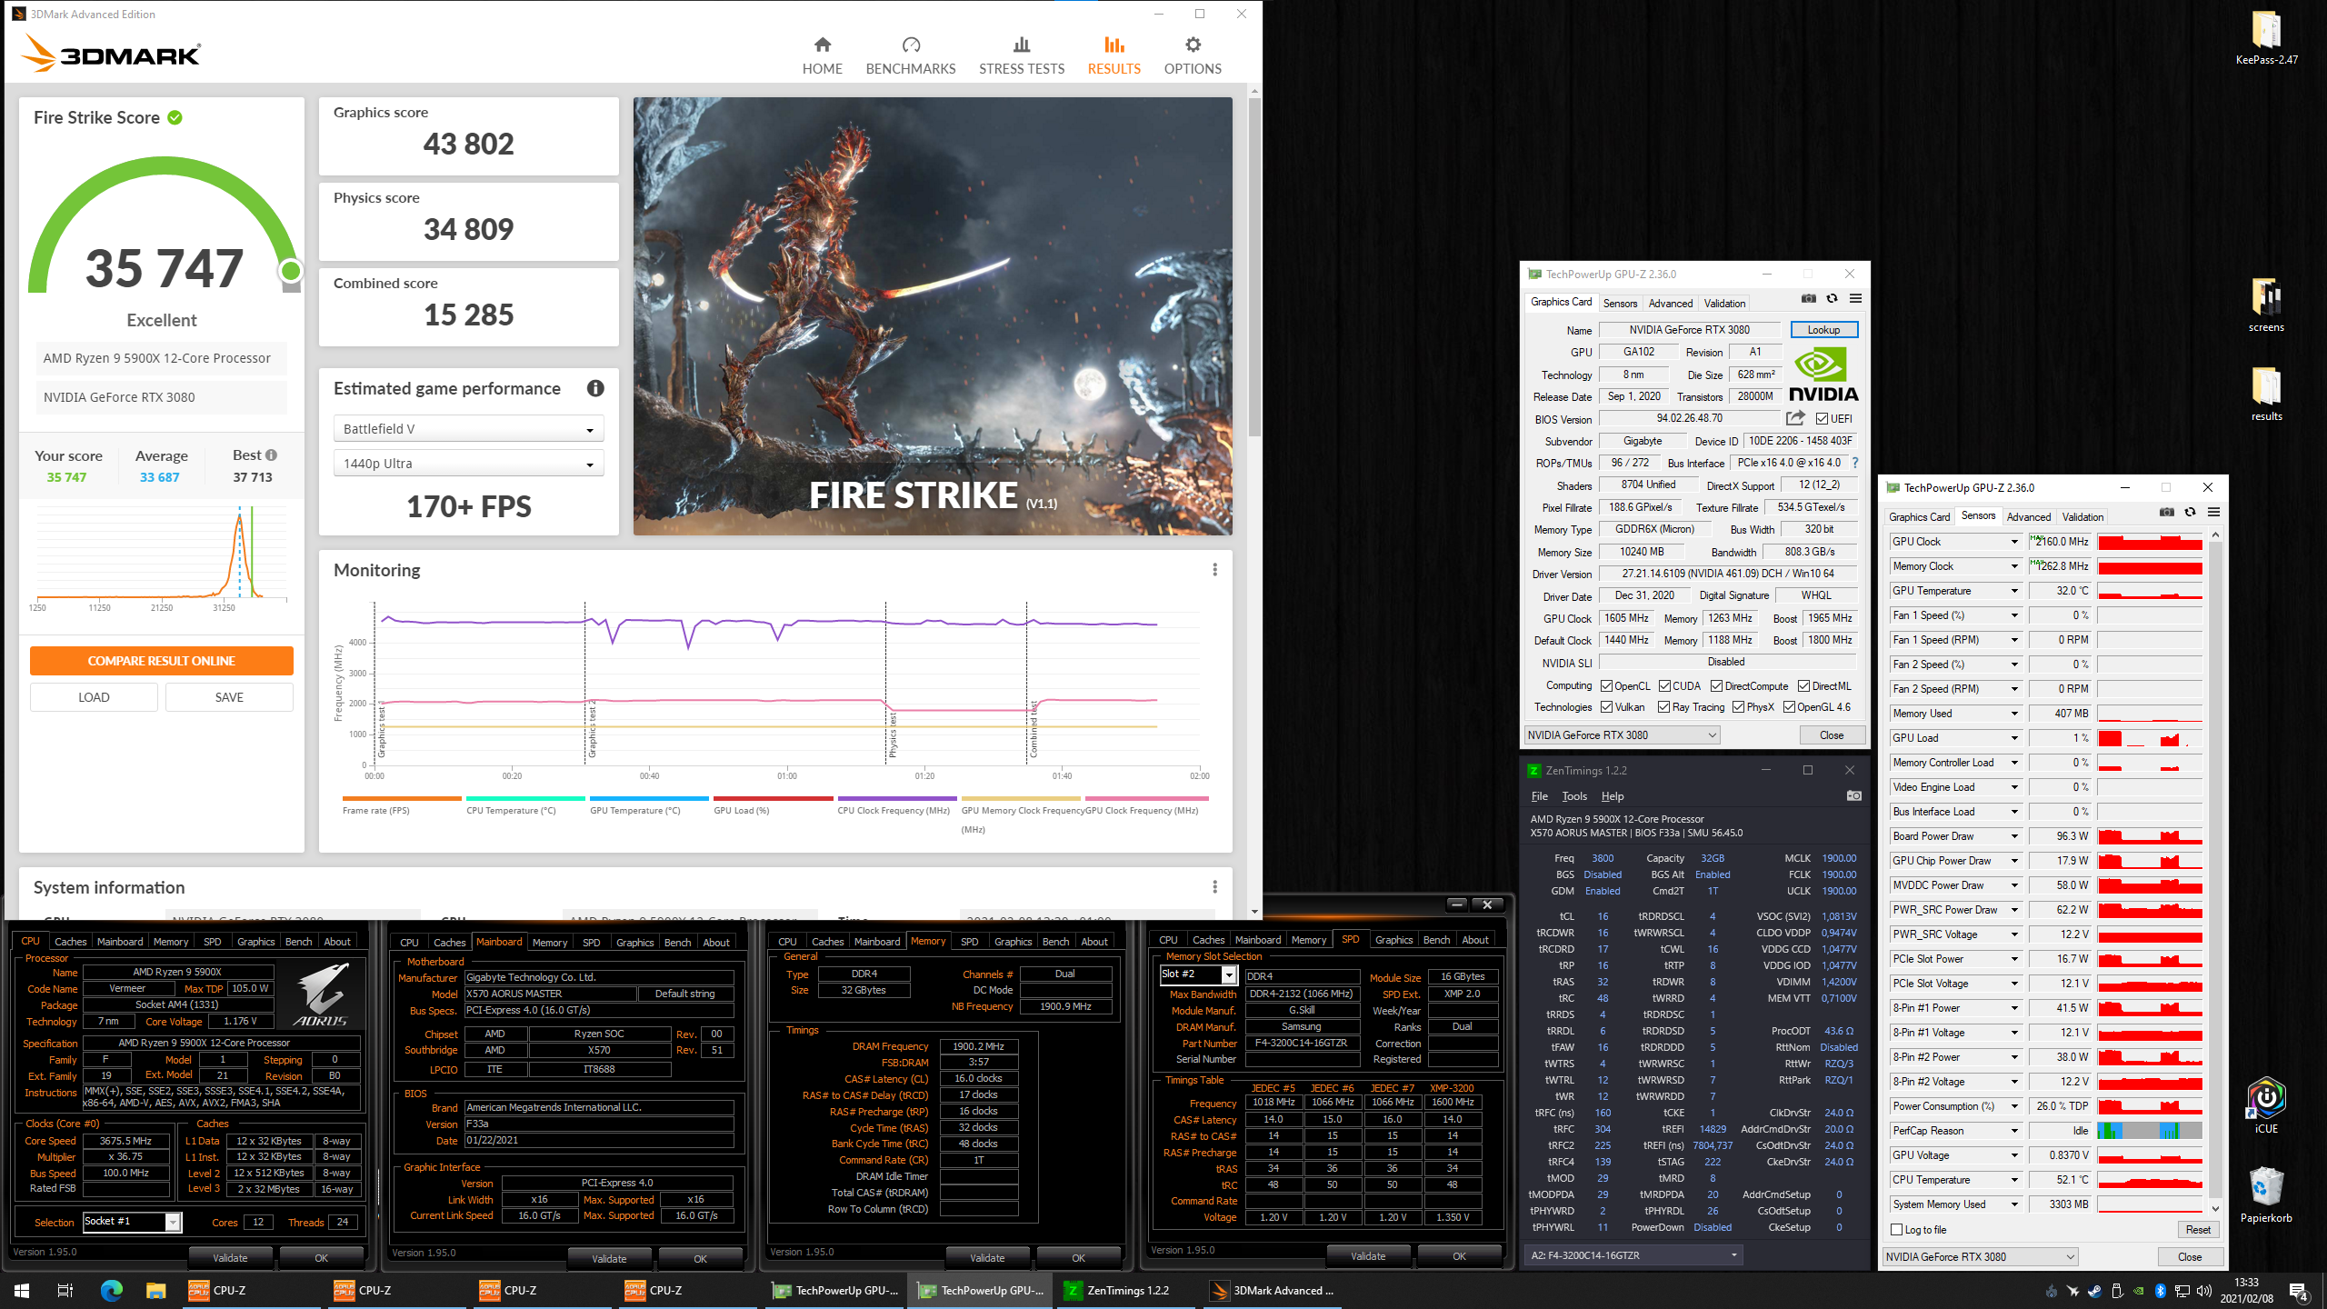The image size is (2327, 1309).
Task: Click the GPU-Z Sensors list vertical scrollbar
Action: click(x=2215, y=873)
